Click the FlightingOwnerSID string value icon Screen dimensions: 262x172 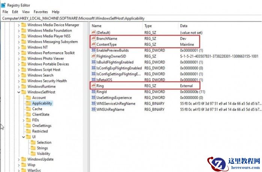(x=94, y=56)
